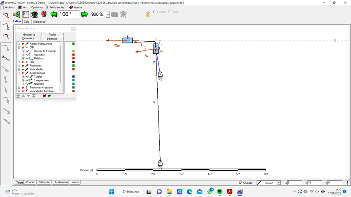This screenshot has width=351, height=197.
Task: Click the green checkmark to enable all filters
Action: [x=50, y=96]
